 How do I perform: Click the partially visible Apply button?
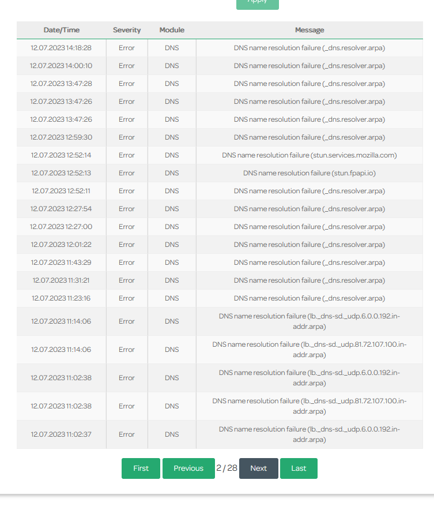tap(257, 4)
